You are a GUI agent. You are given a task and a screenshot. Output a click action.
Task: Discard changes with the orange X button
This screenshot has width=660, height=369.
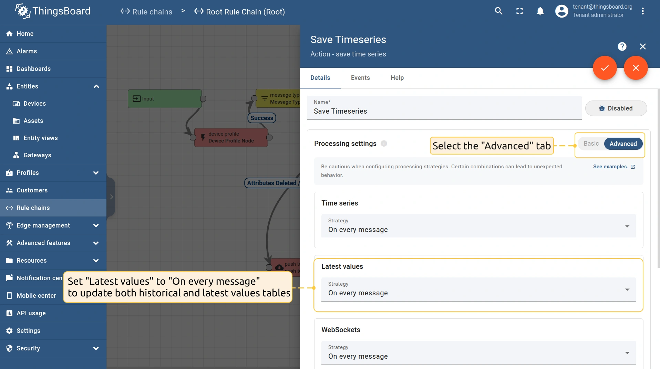[x=636, y=68]
